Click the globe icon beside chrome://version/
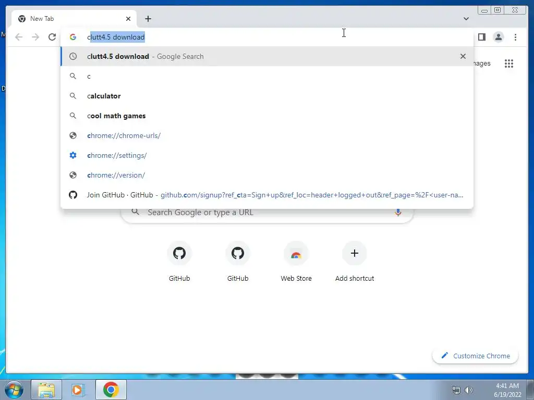 pos(73,175)
